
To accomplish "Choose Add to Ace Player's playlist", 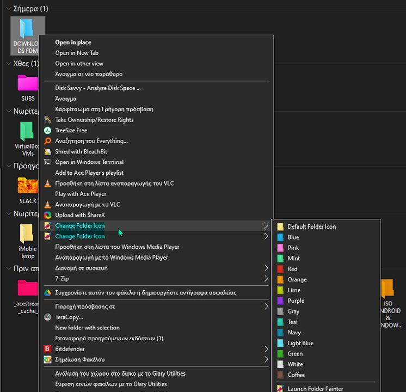I will (156, 173).
